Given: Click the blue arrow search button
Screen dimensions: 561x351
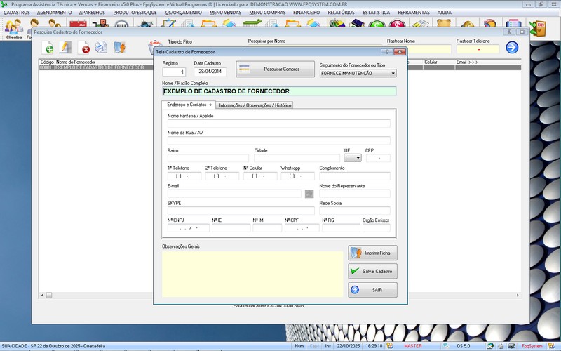Looking at the screenshot, I should click(x=512, y=48).
